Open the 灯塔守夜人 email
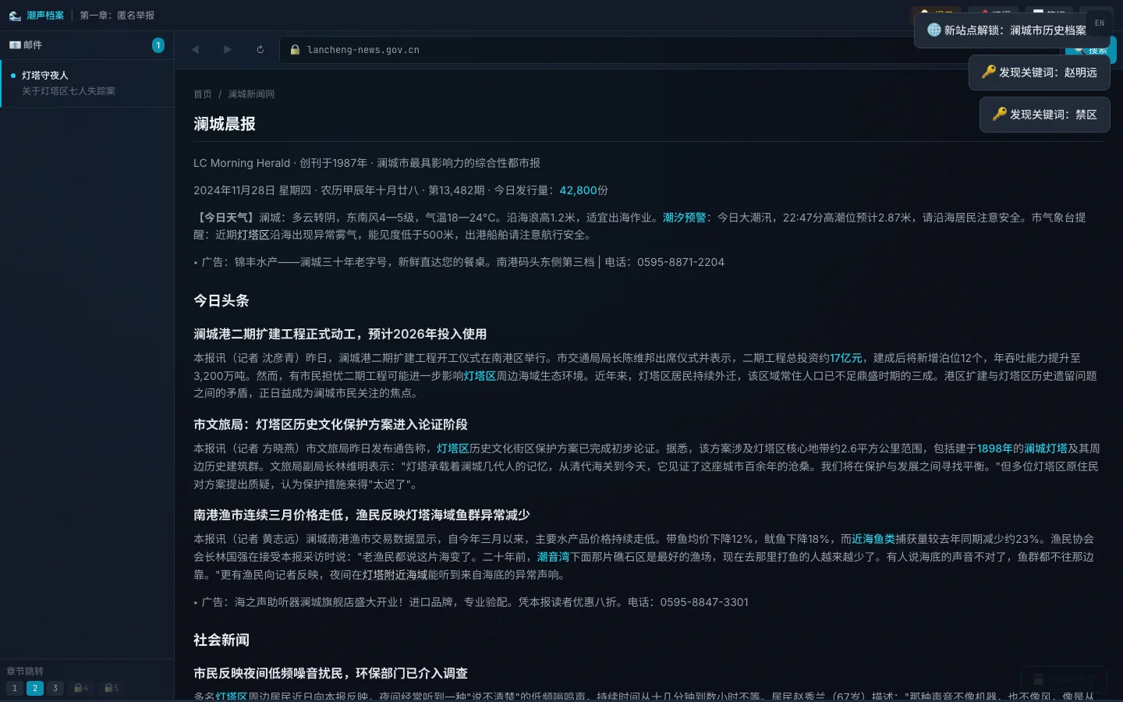Viewport: 1123px width, 702px height. tap(87, 83)
